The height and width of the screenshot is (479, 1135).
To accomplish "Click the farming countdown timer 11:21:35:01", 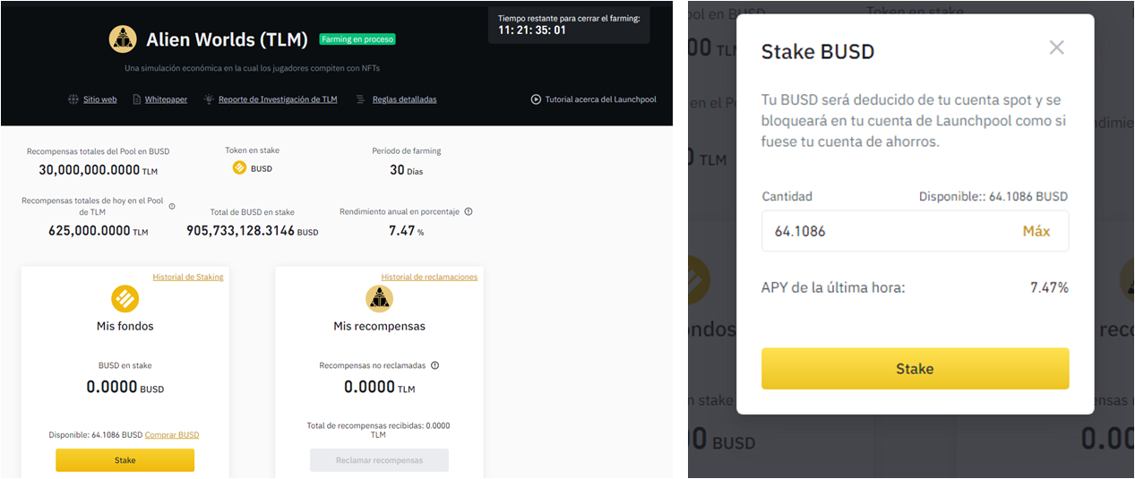I will coord(532,30).
